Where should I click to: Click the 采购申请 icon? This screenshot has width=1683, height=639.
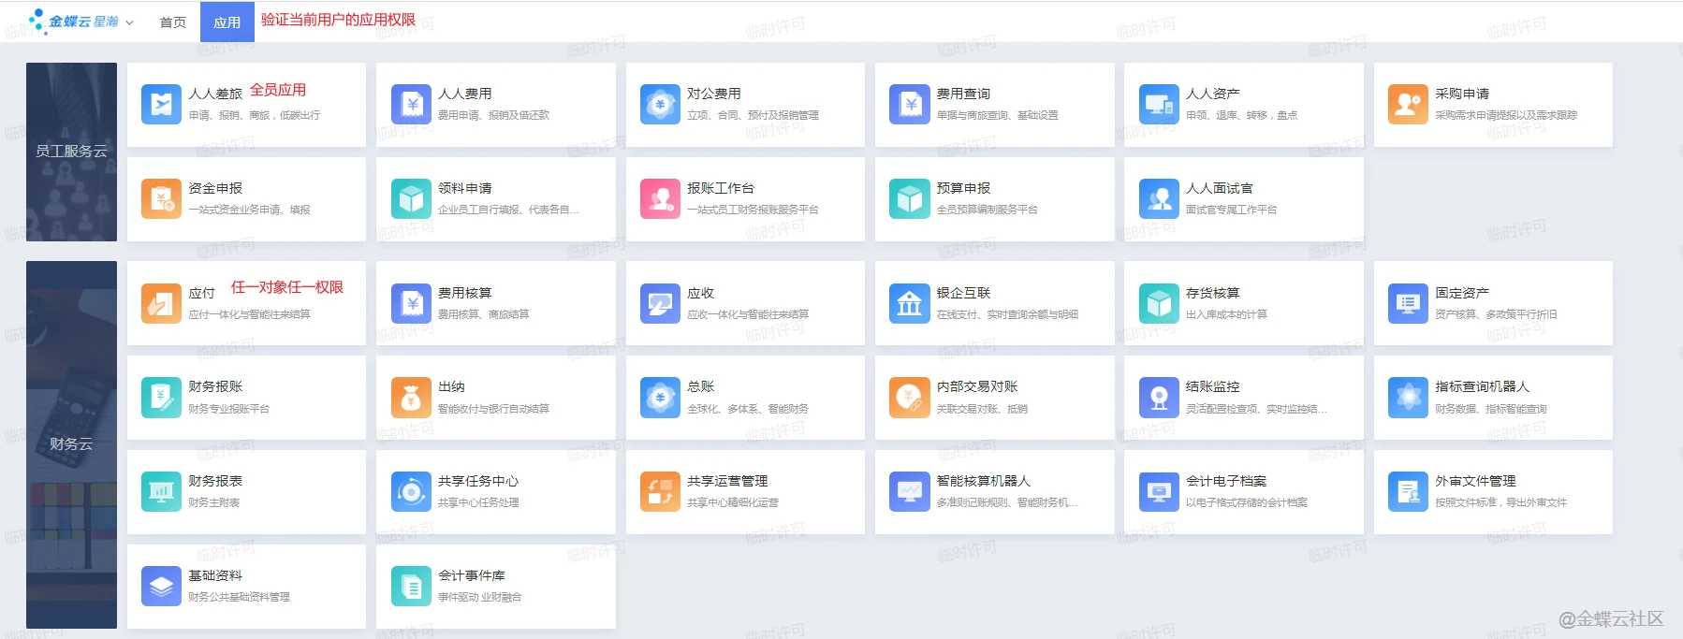point(1408,104)
